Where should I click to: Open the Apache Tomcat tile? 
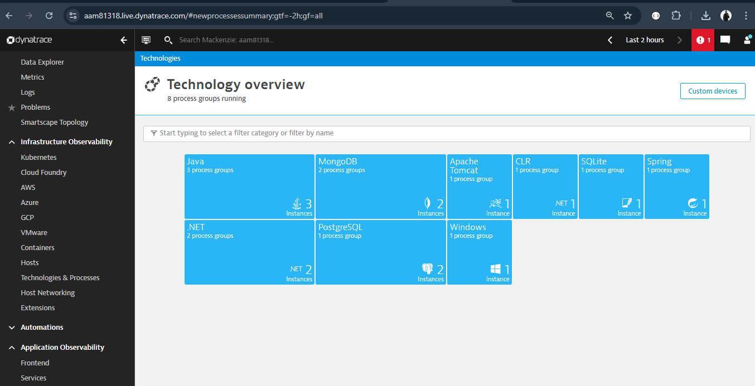tap(480, 187)
